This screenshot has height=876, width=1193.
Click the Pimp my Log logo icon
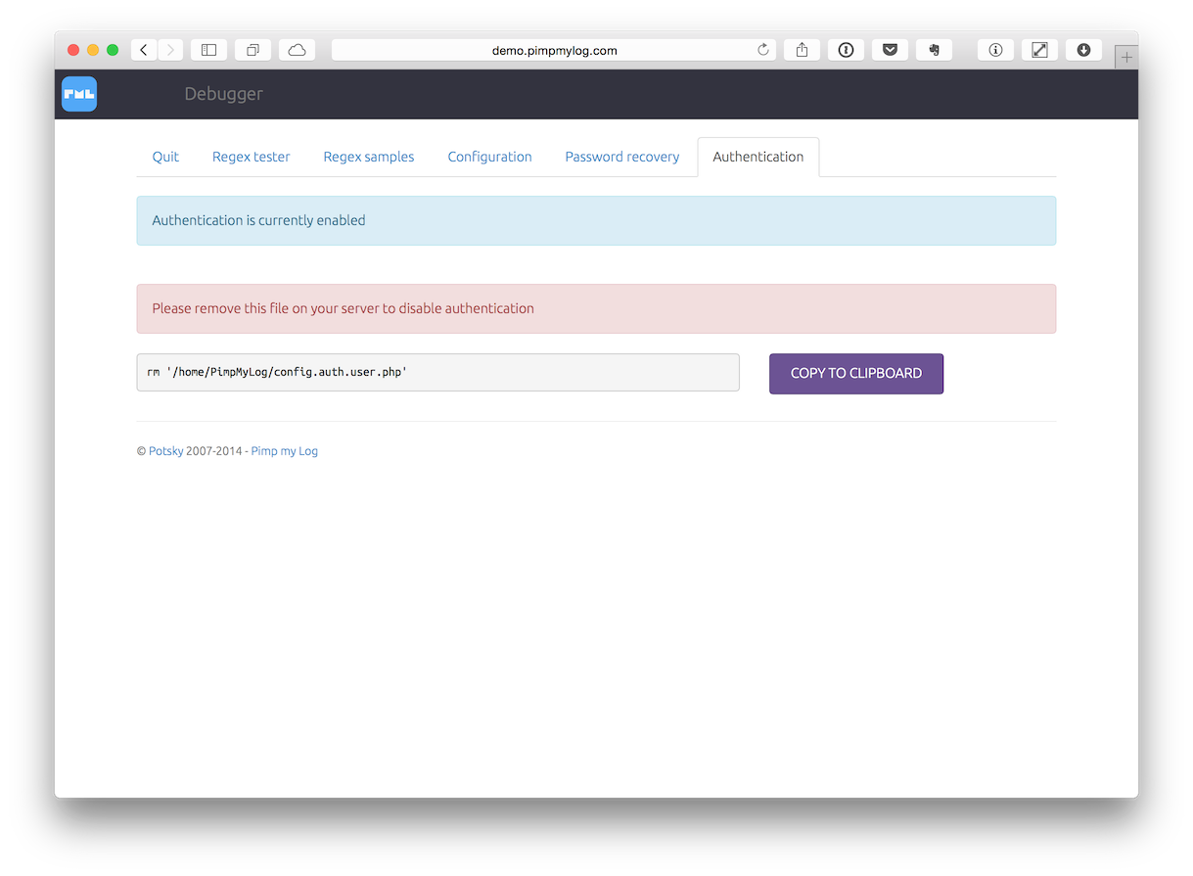coord(79,94)
